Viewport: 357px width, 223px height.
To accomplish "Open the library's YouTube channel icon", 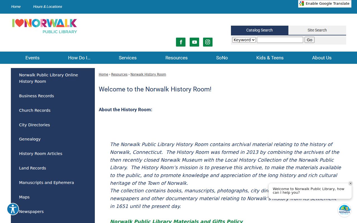I will tap(194, 42).
